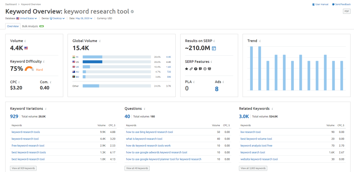Click the US bar in Global Volume chart

(x=92, y=62)
